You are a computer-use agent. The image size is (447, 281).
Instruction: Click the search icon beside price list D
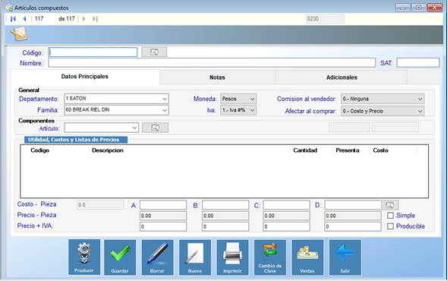[389, 205]
